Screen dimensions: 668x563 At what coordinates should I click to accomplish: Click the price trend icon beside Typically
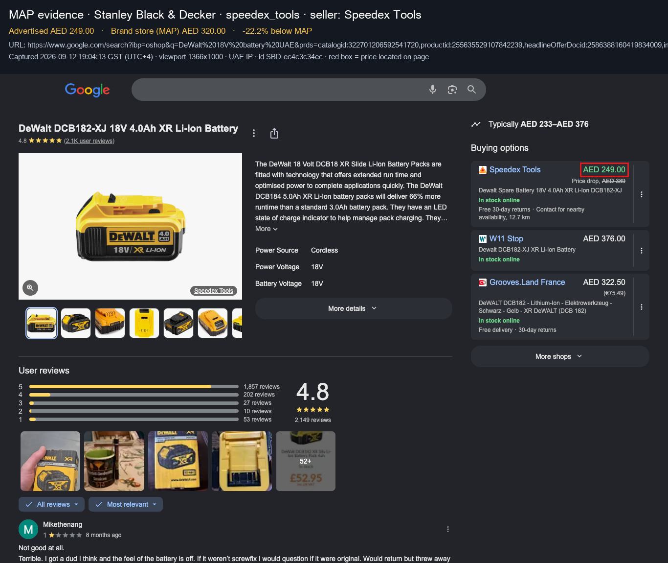(x=476, y=124)
